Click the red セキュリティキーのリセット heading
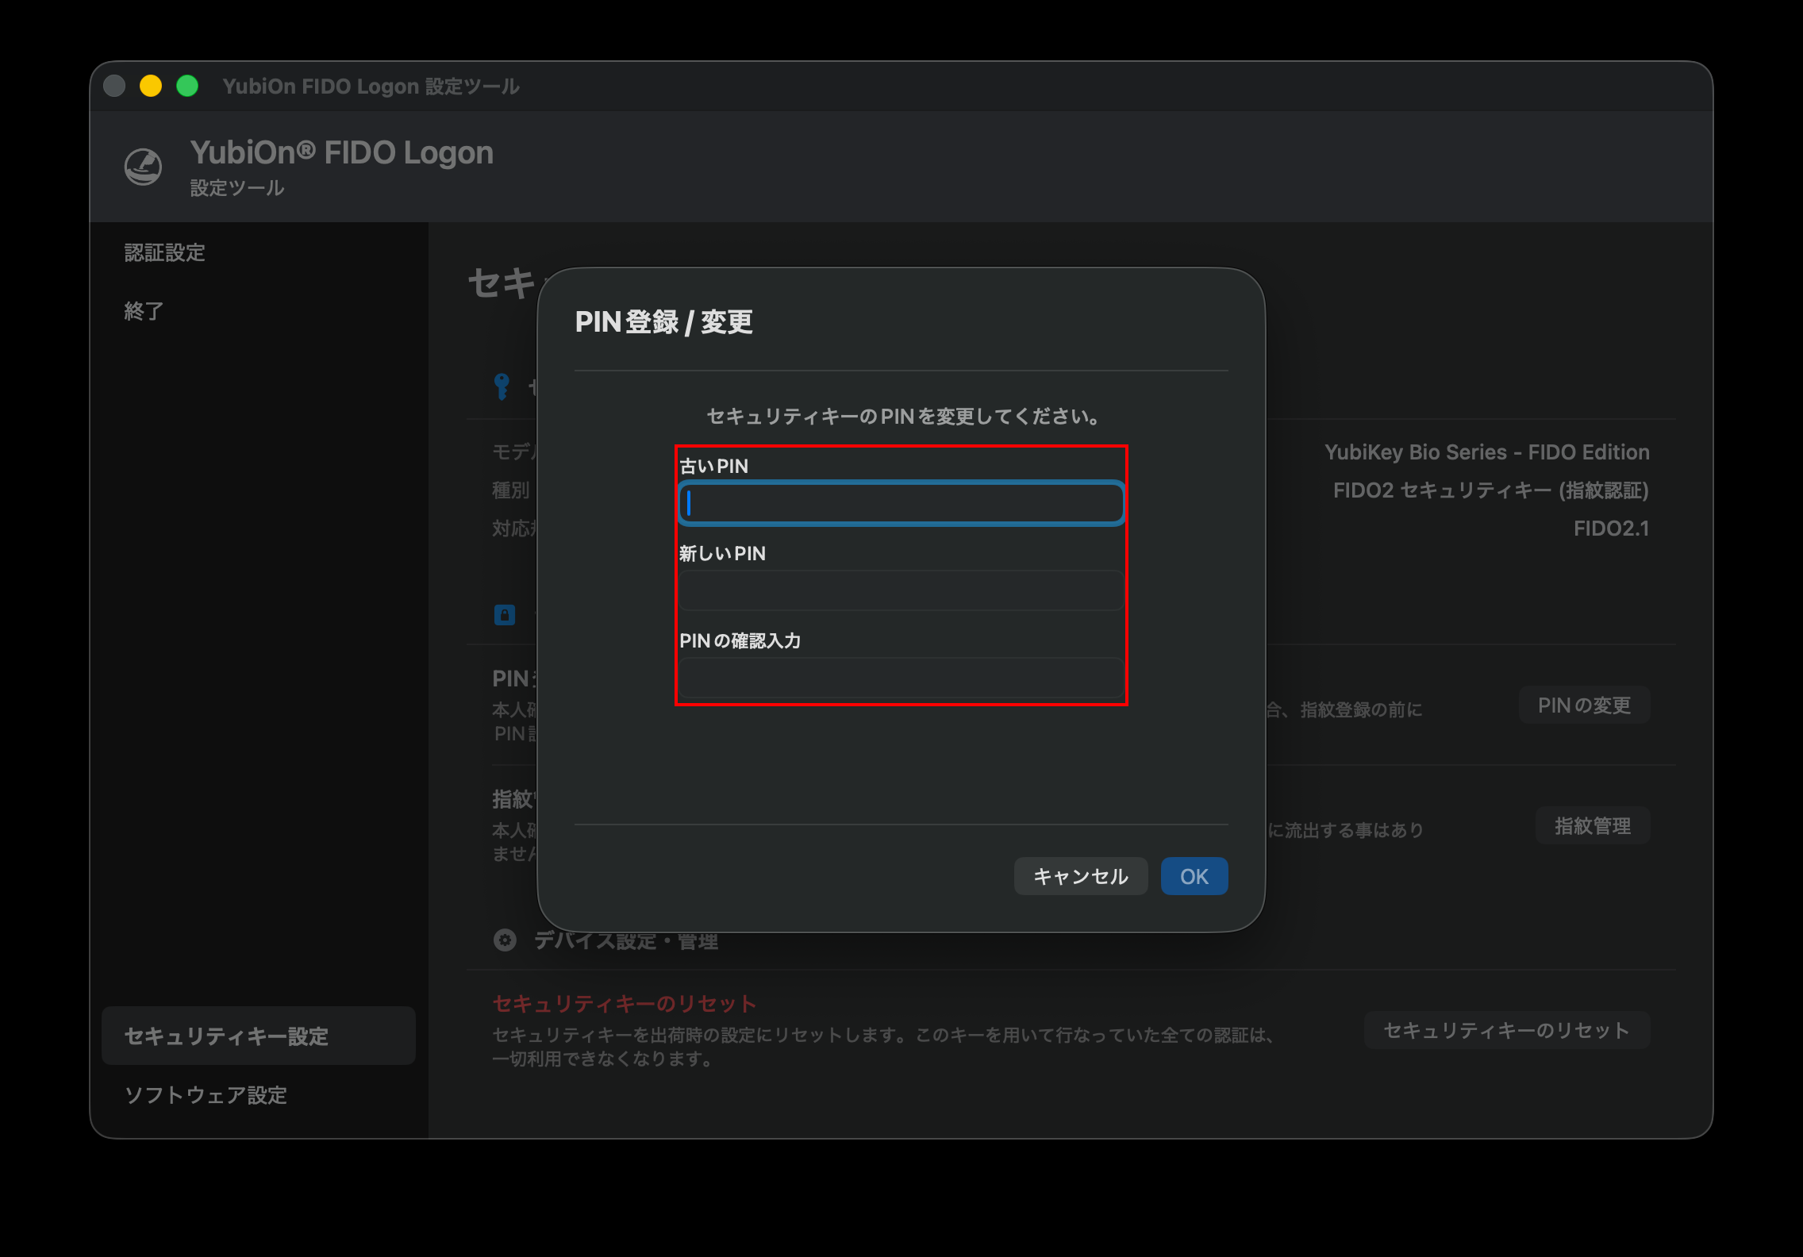Screen dimensions: 1803x1257 click(625, 1004)
